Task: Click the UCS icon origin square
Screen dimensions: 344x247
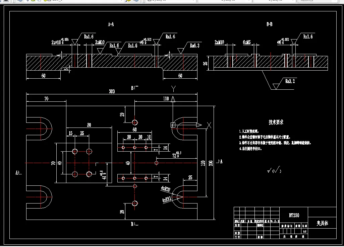Action: click(x=173, y=125)
